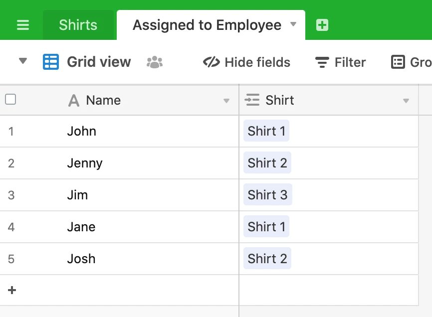The image size is (432, 317).
Task: Select the Jenny name cell
Action: click(x=119, y=163)
